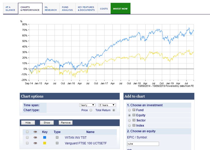Viewport: 210px width, 150px height.
Task: Open Key Features & Documents tab
Action: pos(86,8)
